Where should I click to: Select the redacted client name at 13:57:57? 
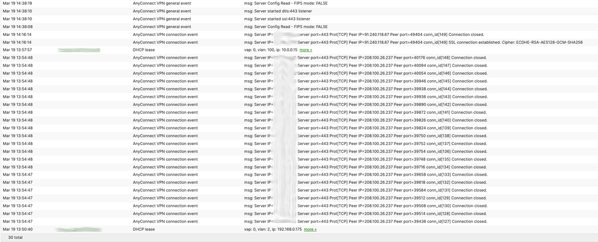click(78, 50)
